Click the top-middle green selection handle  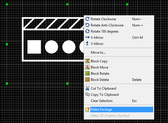tap(67, 4)
